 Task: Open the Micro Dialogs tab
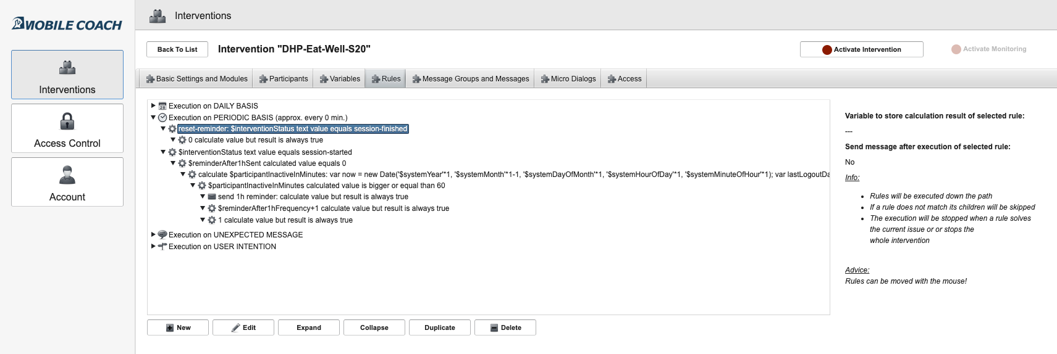[568, 79]
